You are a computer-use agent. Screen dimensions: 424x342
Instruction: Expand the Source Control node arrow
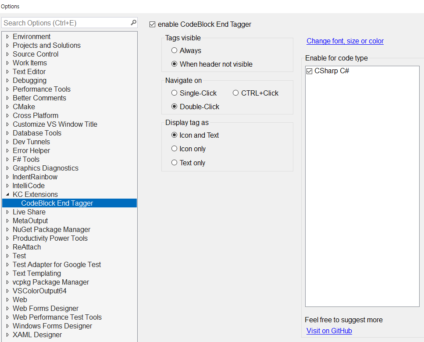tap(7, 54)
